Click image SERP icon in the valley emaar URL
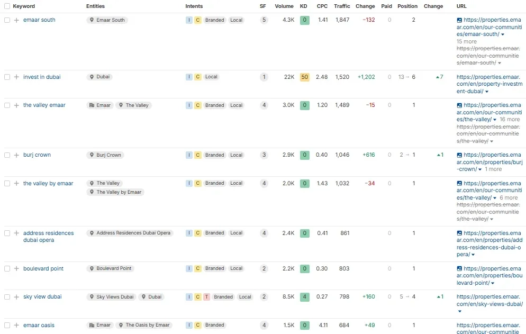 (x=459, y=105)
